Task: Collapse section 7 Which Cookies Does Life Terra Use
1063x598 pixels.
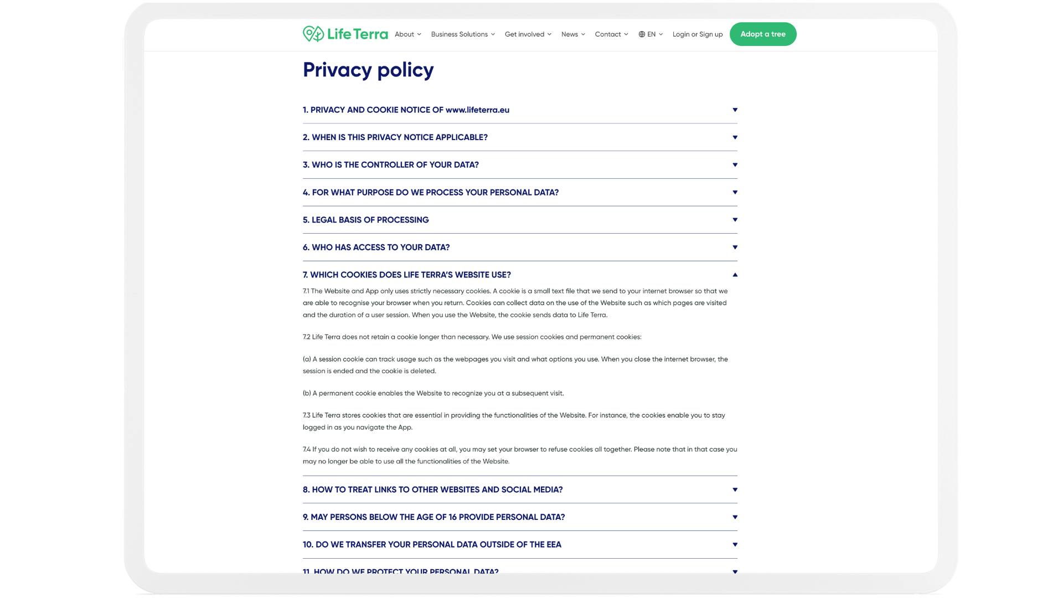Action: 735,275
